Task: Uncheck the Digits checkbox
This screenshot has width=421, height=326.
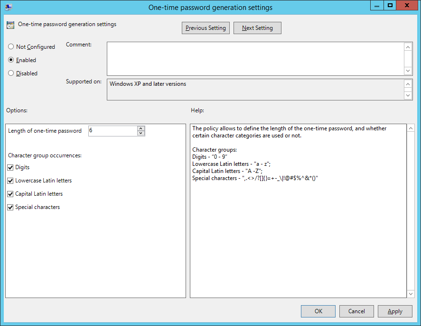Action: pos(10,167)
